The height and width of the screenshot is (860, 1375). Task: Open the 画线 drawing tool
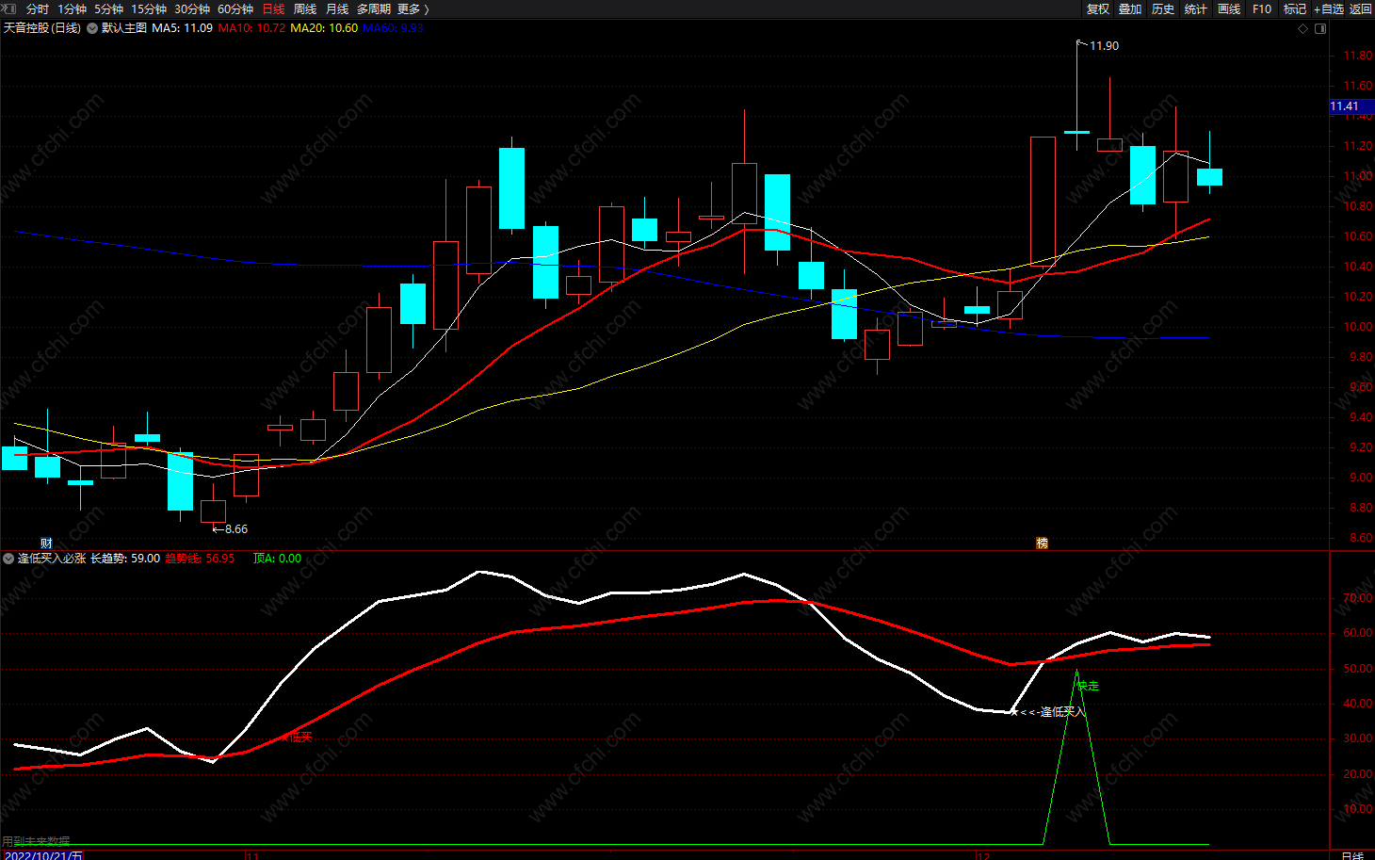click(x=1229, y=8)
